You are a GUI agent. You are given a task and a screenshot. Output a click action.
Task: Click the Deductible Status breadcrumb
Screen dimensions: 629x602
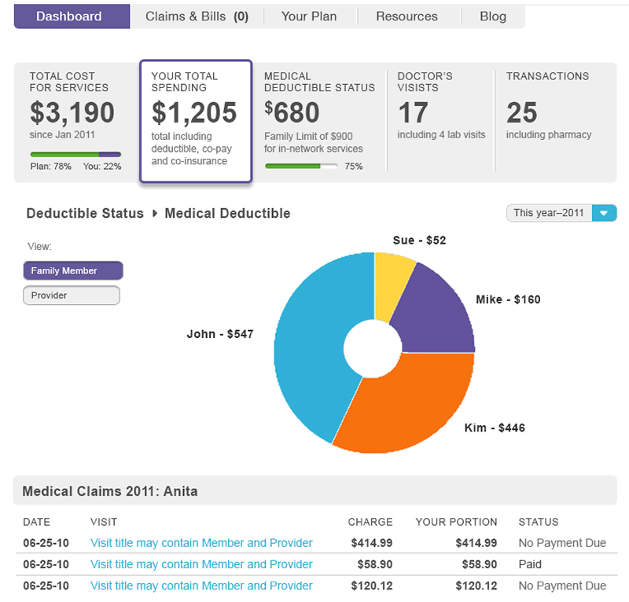(85, 214)
